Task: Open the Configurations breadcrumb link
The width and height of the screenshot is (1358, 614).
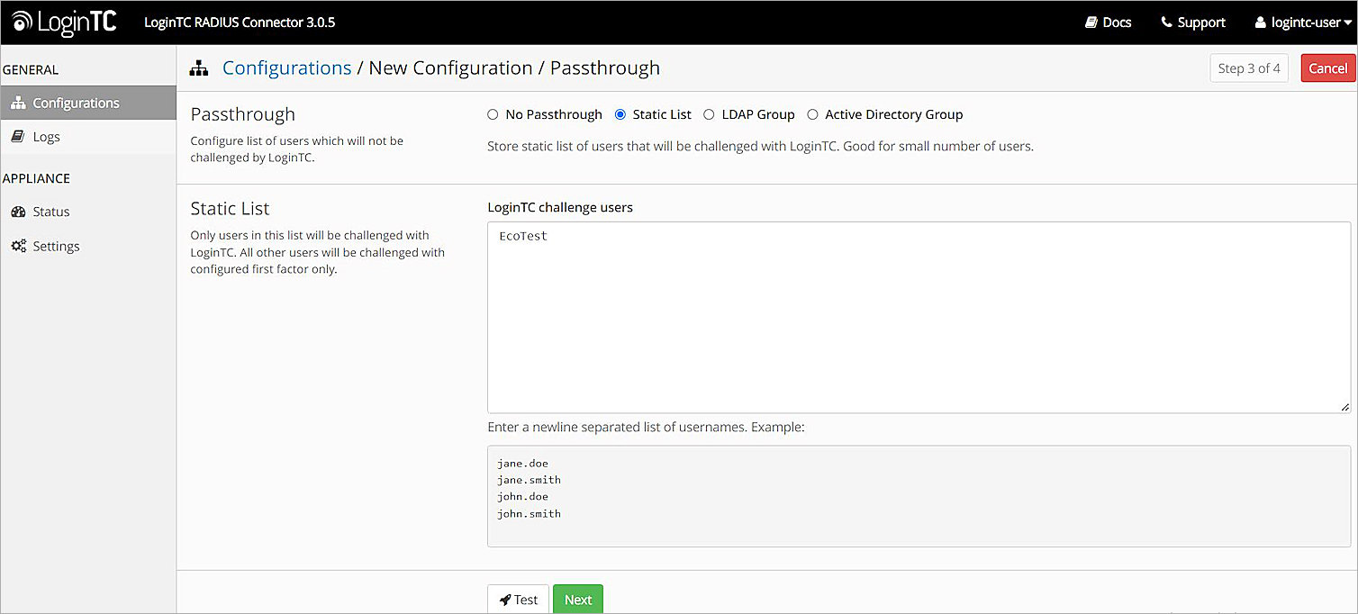Action: (286, 68)
